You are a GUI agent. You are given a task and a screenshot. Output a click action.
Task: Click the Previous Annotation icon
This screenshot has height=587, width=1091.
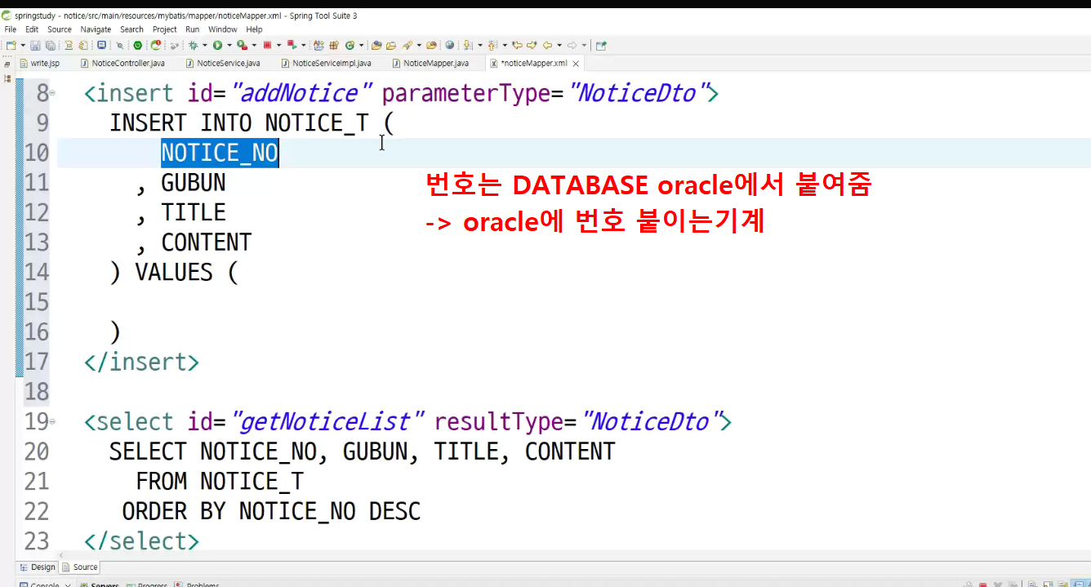coord(492,45)
